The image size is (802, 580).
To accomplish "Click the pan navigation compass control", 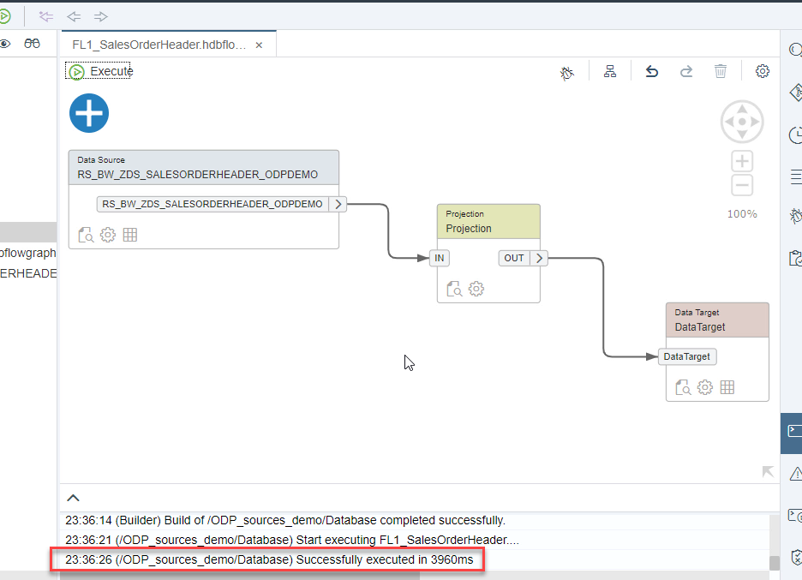I will 740,121.
